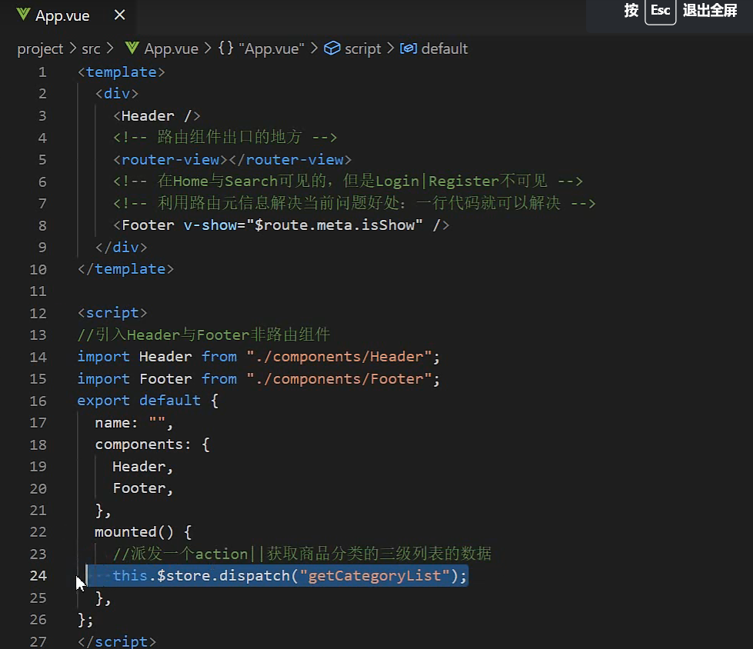The width and height of the screenshot is (753, 649).
Task: Click the "./components/Footer" import path
Action: pos(338,379)
